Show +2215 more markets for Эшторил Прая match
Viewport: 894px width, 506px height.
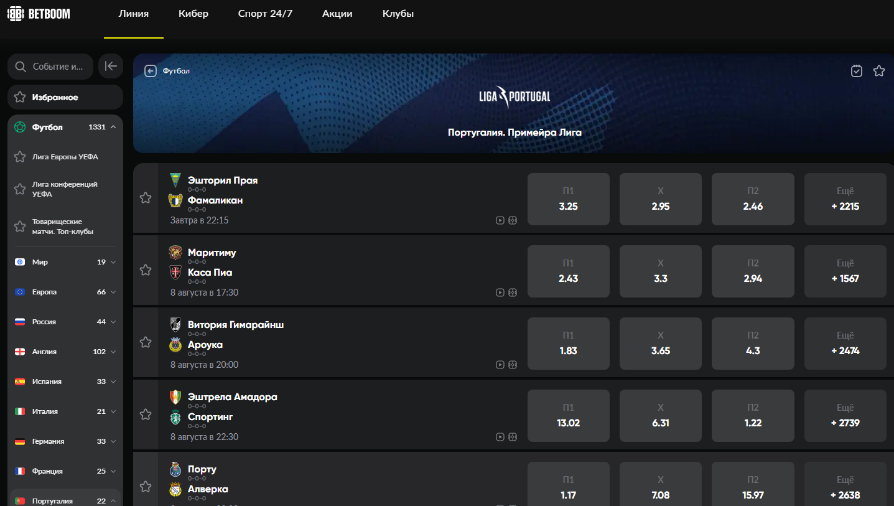tap(845, 199)
